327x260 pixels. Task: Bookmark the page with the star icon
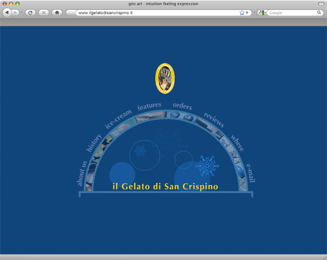(242, 13)
